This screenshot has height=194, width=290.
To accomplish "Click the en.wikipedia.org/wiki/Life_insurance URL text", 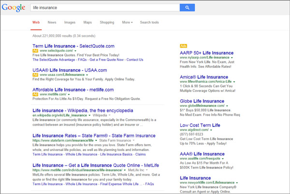I will click(59, 115).
